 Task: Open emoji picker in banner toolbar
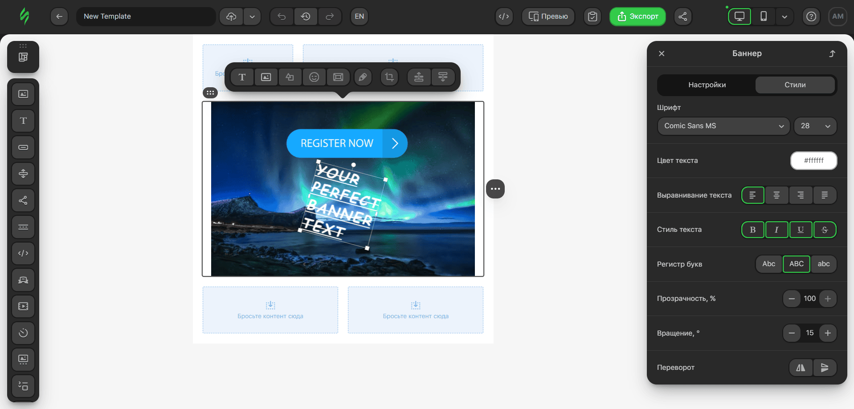pos(314,77)
